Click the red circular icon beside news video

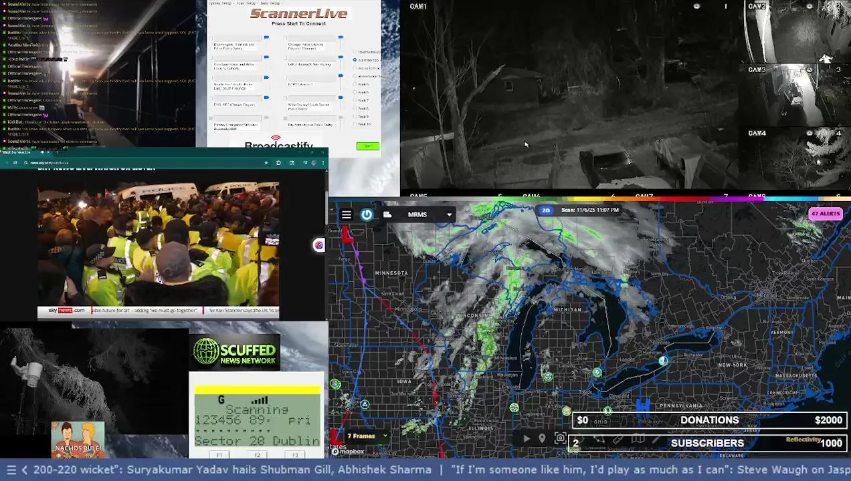point(318,245)
